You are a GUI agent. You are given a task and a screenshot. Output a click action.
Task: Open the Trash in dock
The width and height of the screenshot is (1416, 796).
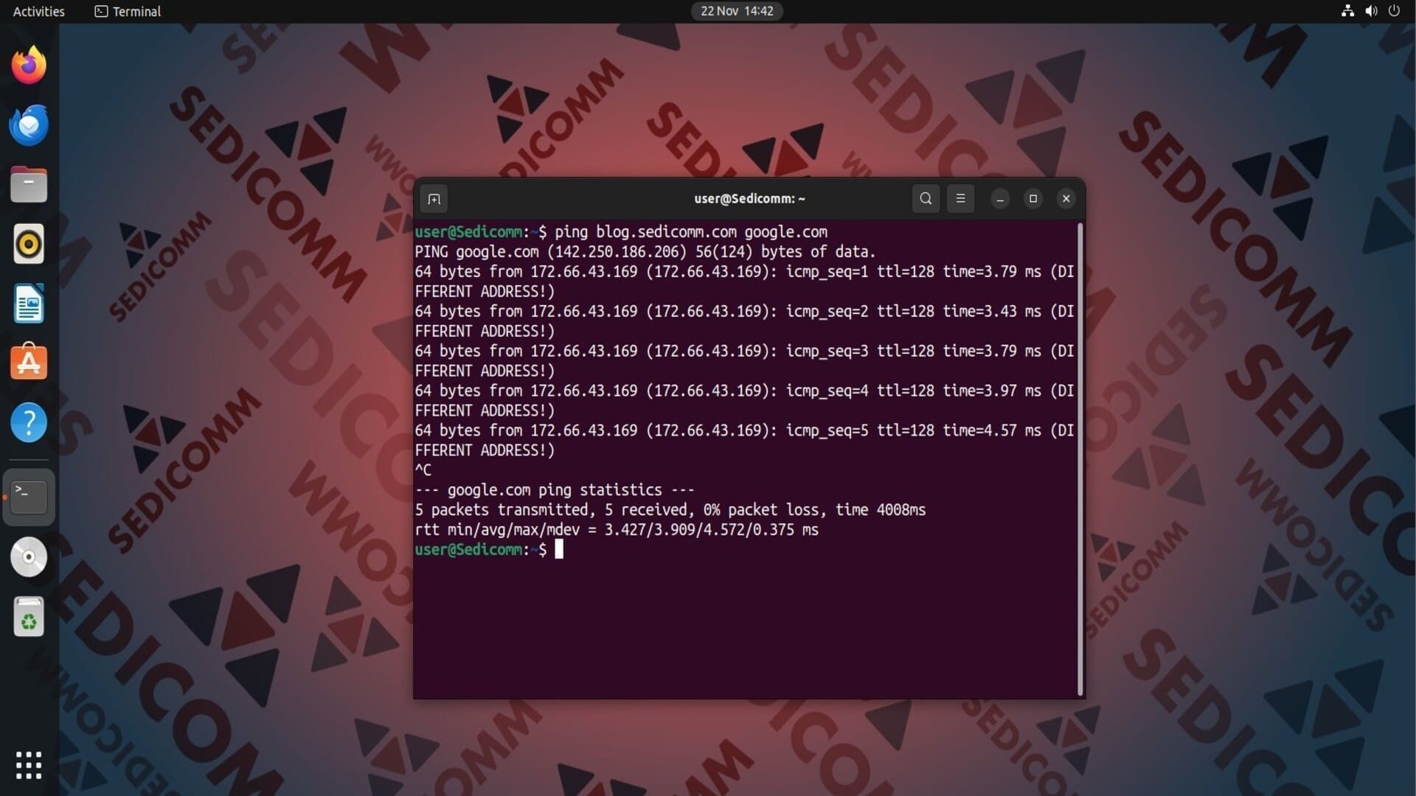29,617
